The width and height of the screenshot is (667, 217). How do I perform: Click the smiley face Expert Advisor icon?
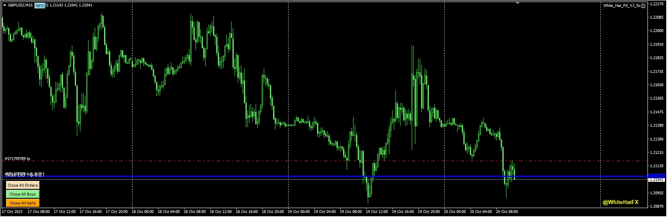(x=643, y=6)
